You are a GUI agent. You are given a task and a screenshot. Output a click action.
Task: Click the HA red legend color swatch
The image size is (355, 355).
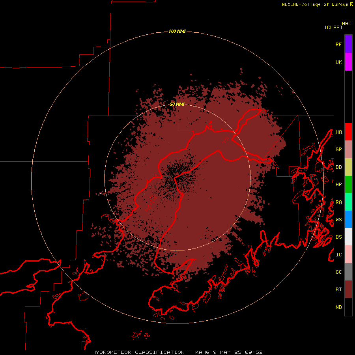tap(348, 132)
